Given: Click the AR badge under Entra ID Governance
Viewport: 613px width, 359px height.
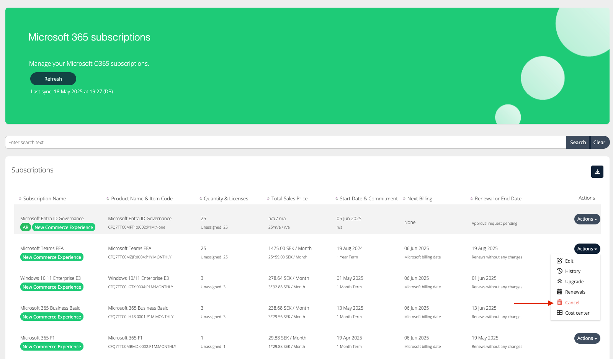Looking at the screenshot, I should pyautogui.click(x=26, y=227).
